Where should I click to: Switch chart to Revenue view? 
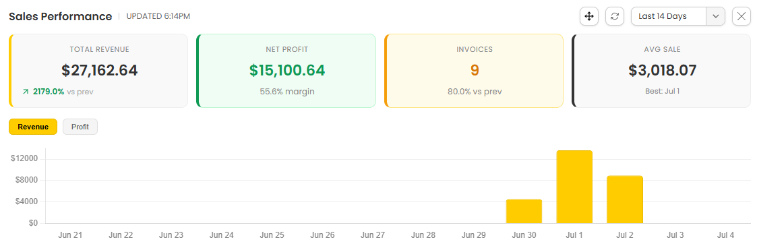[33, 127]
